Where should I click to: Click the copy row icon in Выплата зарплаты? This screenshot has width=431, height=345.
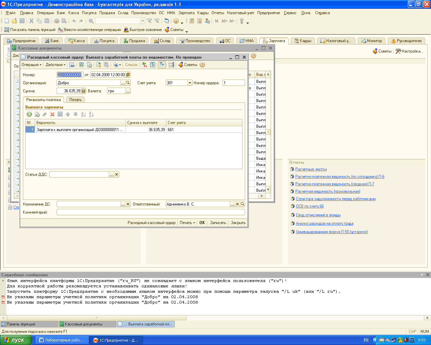tap(37, 115)
